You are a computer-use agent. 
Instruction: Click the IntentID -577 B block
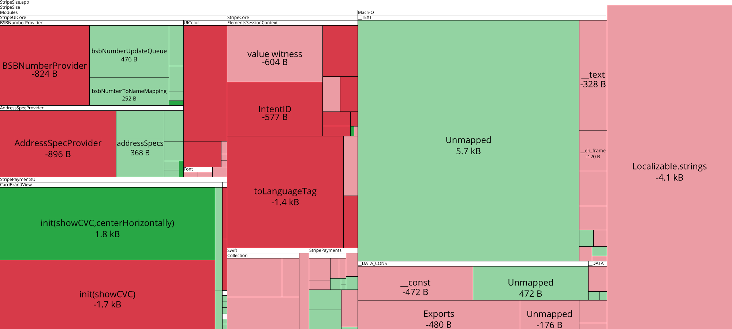[x=275, y=109]
